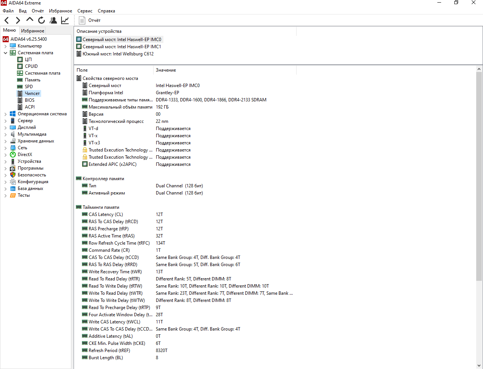Select the ACPI chip icon
Viewport: 483px width, 369px height.
20,107
